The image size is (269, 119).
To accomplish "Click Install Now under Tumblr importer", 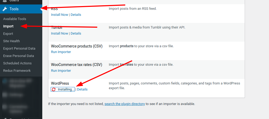I will tap(59, 34).
